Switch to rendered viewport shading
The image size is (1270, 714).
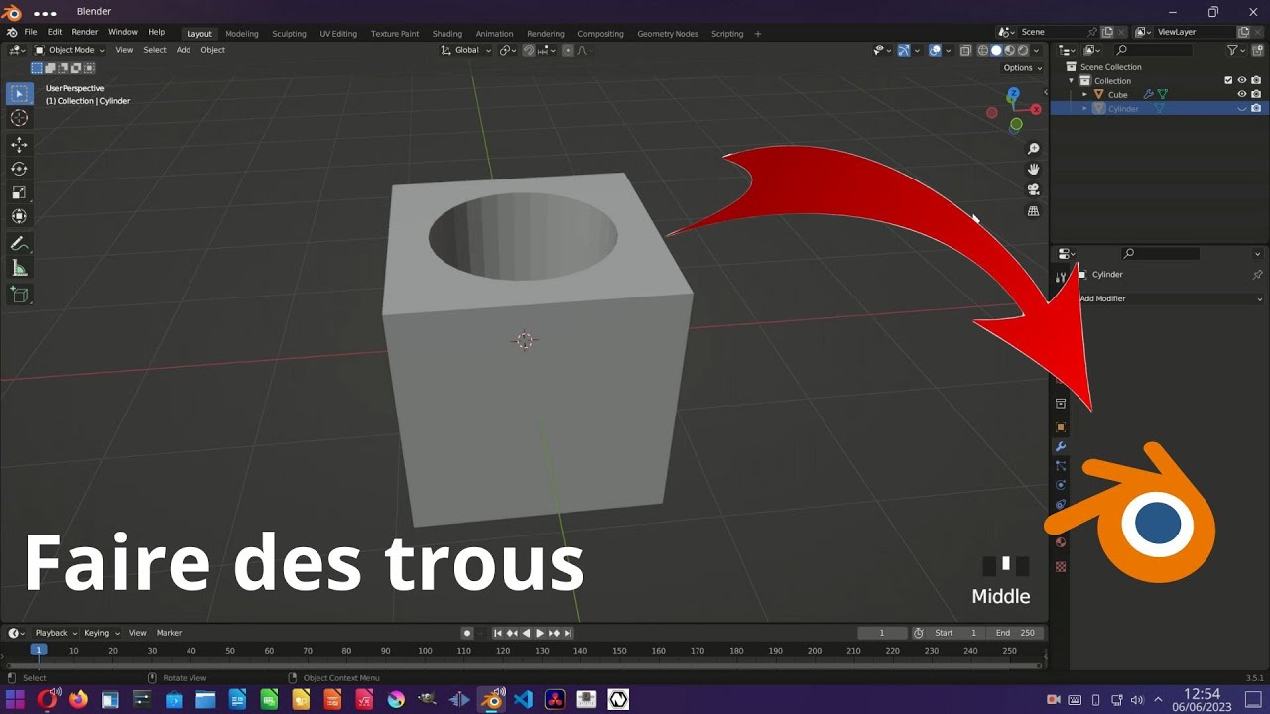pos(1022,50)
